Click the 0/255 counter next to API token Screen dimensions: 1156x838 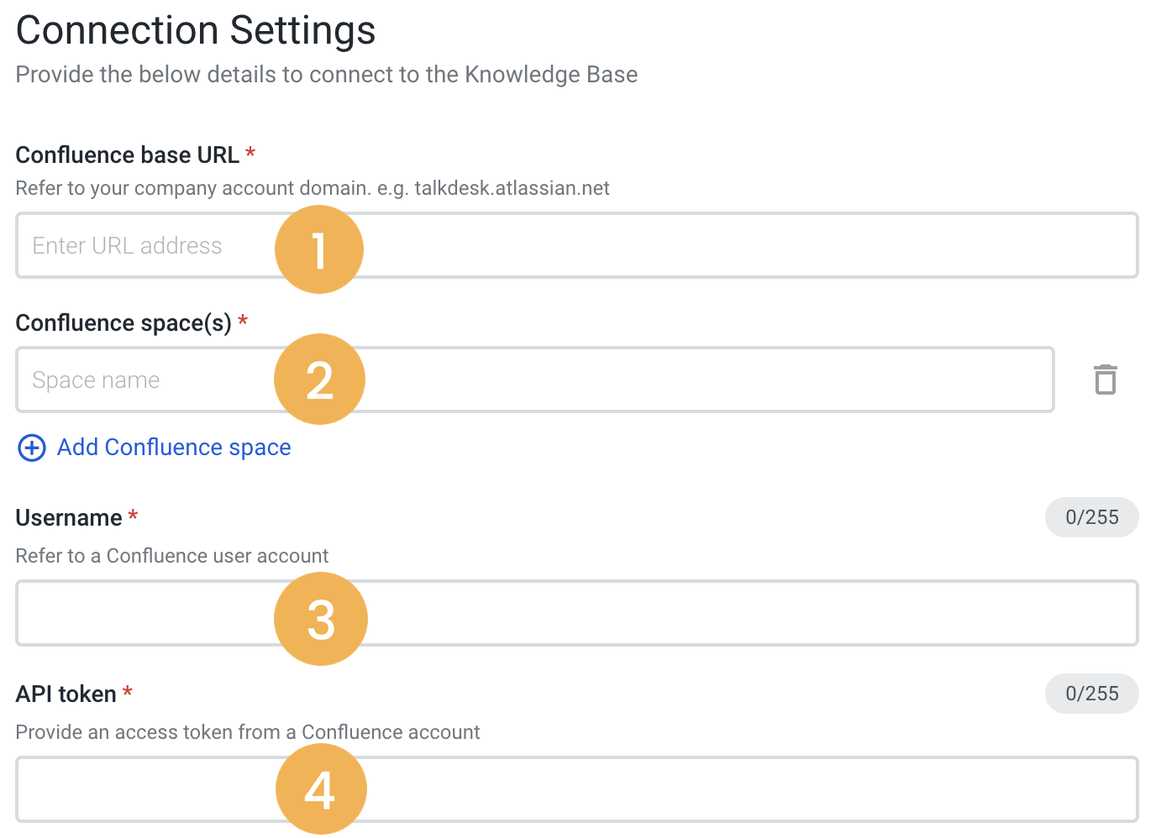[1092, 694]
